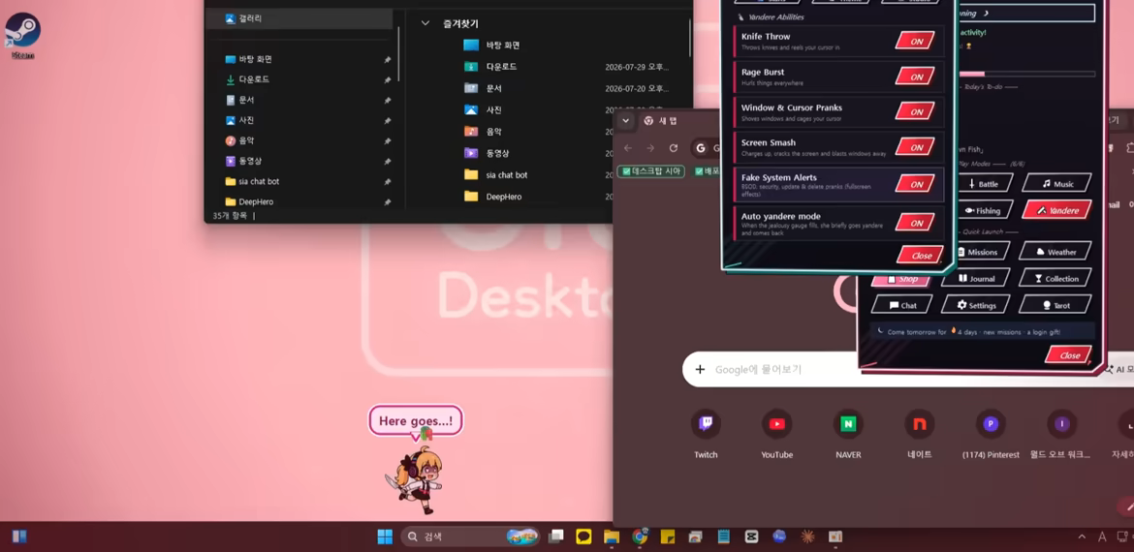Focus the Google에 물어보기 search box
The image size is (1134, 552).
[907, 370]
